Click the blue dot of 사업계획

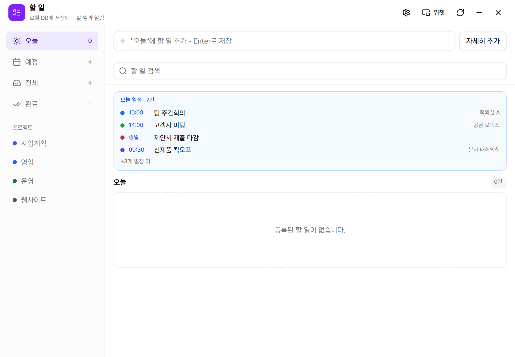pos(15,143)
